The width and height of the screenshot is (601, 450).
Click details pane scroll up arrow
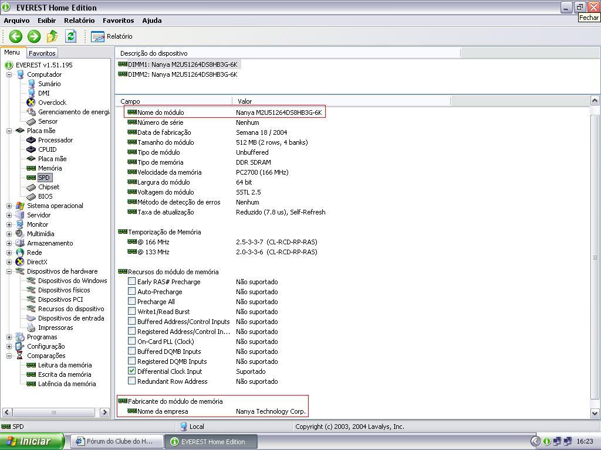pos(595,101)
